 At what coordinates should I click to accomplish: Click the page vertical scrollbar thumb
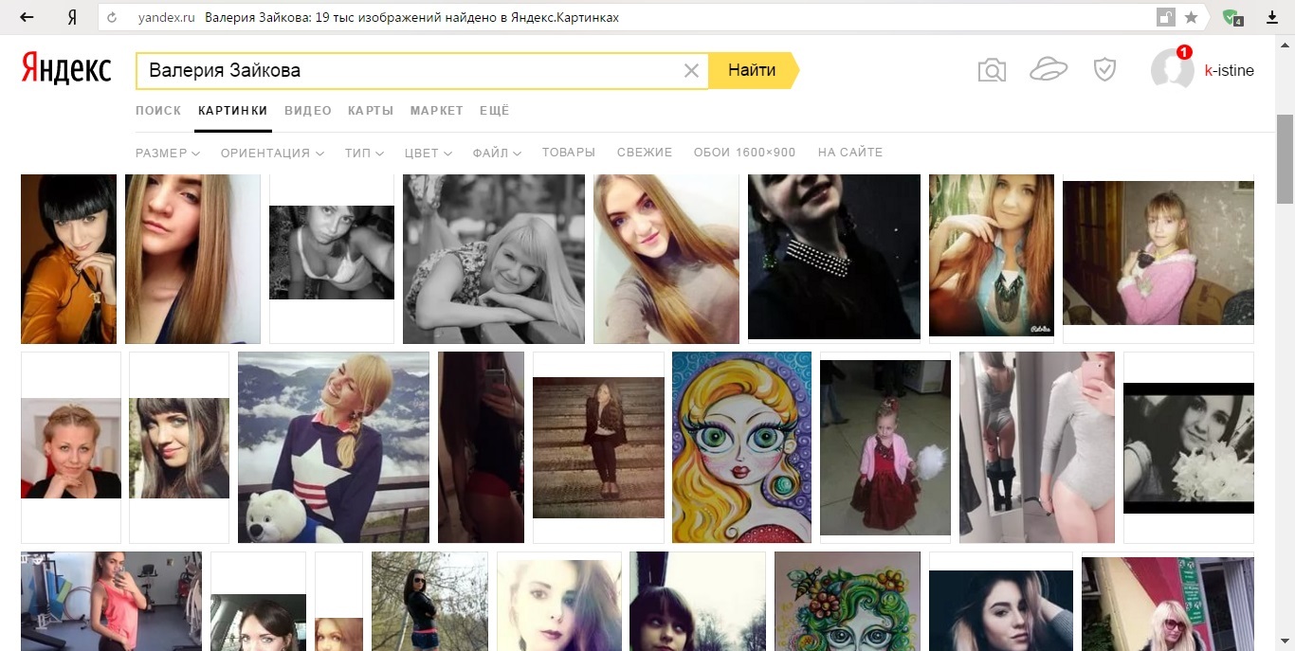tap(1286, 158)
